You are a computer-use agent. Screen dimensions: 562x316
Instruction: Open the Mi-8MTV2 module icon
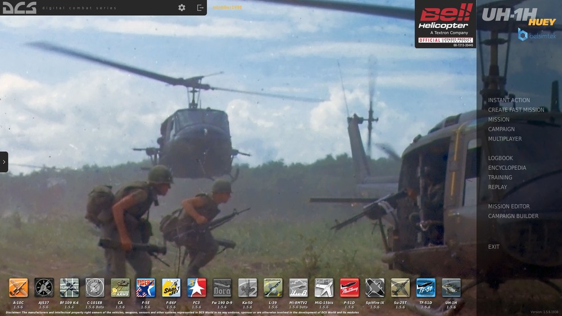tap(298, 288)
